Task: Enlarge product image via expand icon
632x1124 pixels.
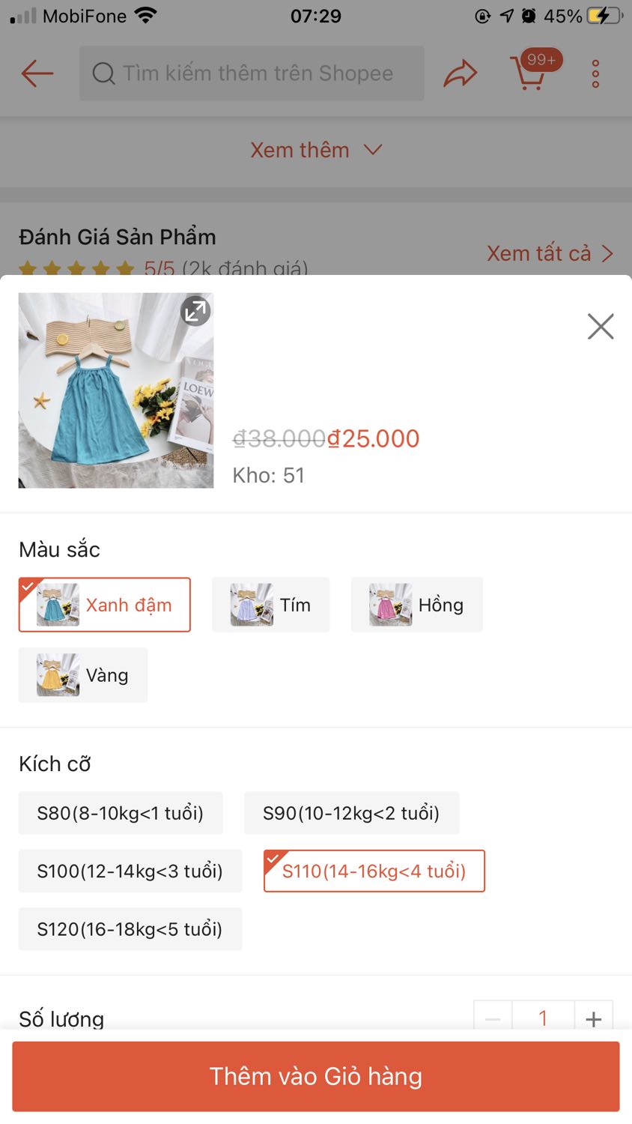Action: tap(195, 310)
